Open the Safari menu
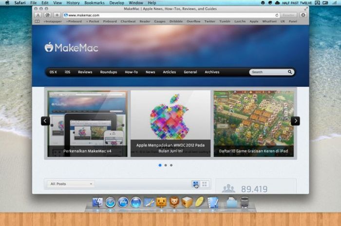 [20, 3]
